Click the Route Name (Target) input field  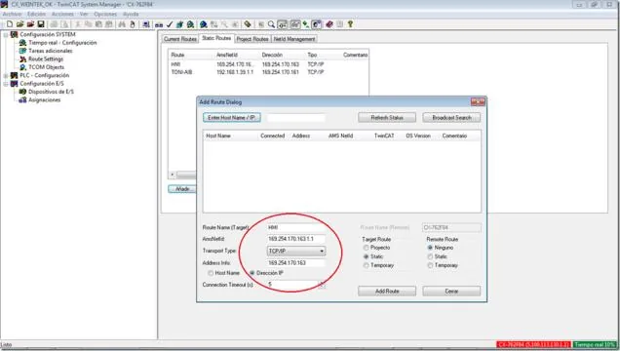[296, 227]
